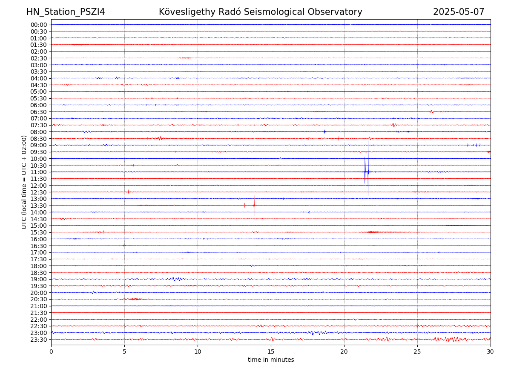Viewport: 511px width, 383px height.
Task: Click the Kövesligethy Radó Seismological Observatory heading
Action: [260, 12]
